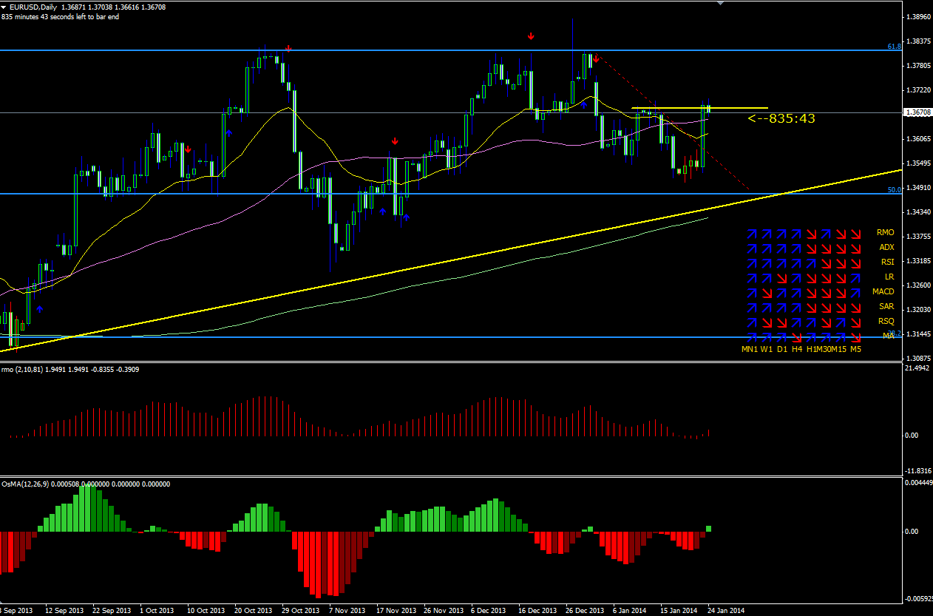
Task: Click the RSQ blue arrow in M15 column
Action: (841, 322)
